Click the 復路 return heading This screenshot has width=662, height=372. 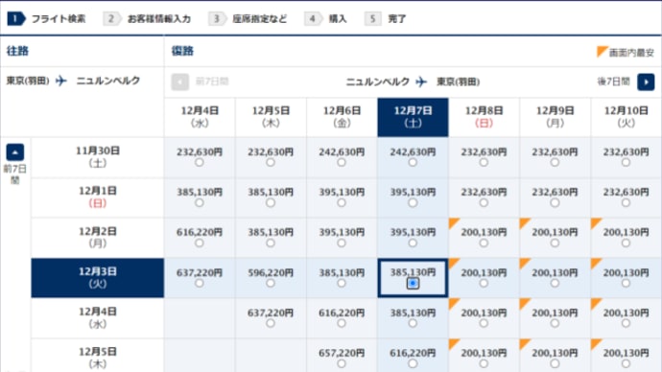click(x=182, y=51)
